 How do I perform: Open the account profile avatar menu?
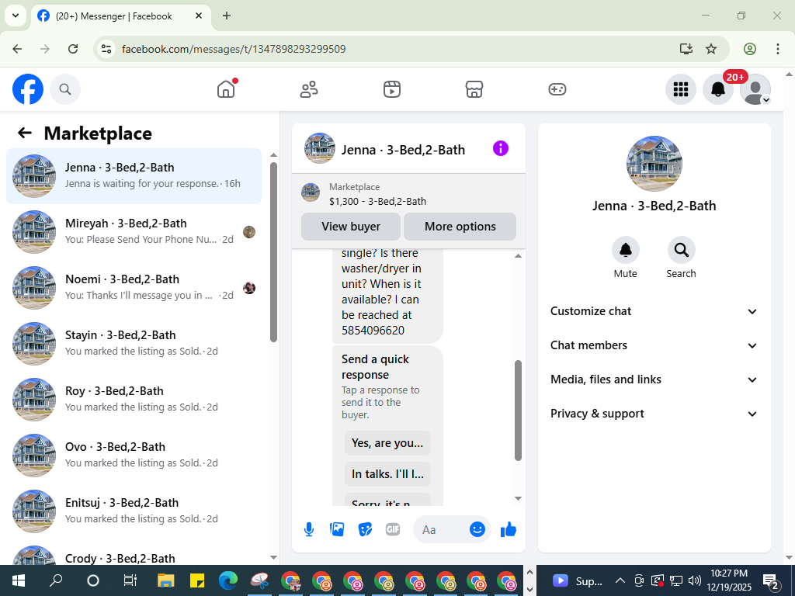pyautogui.click(x=755, y=89)
